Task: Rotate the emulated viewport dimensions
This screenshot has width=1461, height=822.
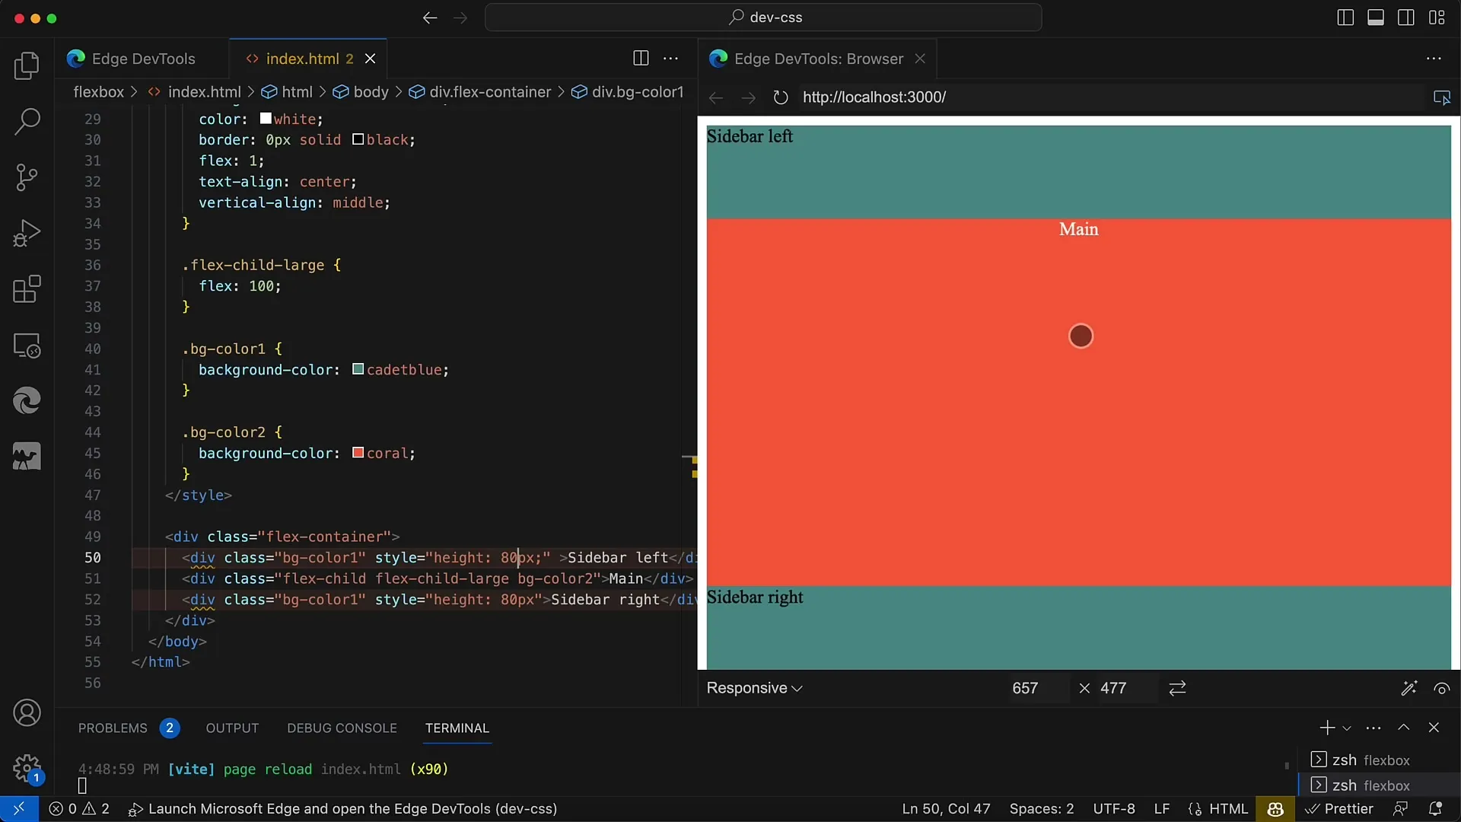Action: (1177, 688)
